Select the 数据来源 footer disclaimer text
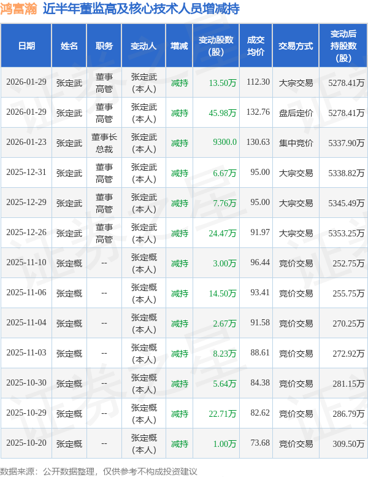Viewport: 368px width, 477px height. pos(99,471)
